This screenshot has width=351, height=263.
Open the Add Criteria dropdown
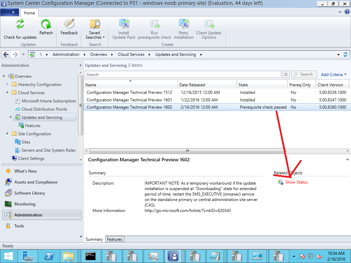pyautogui.click(x=334, y=74)
